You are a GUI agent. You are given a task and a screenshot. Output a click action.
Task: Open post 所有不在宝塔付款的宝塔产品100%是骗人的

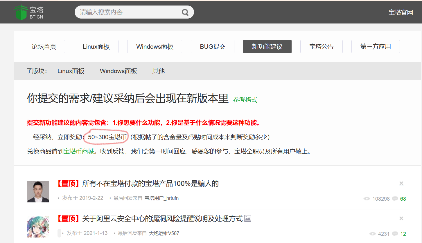150,184
